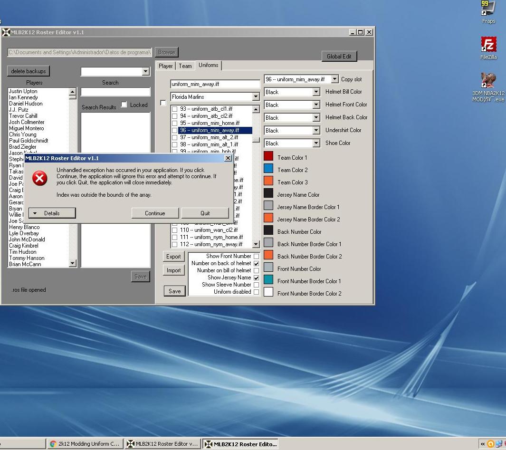
Task: Check the Uniform disabled box
Action: [x=256, y=292]
